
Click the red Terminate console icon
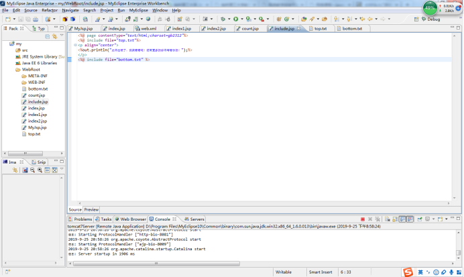[363, 219]
